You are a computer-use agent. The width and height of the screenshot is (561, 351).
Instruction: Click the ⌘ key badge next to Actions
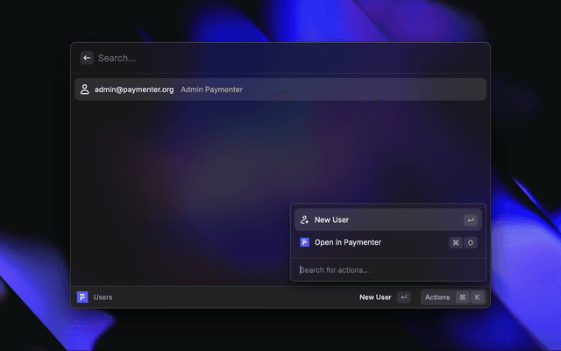[x=462, y=297]
